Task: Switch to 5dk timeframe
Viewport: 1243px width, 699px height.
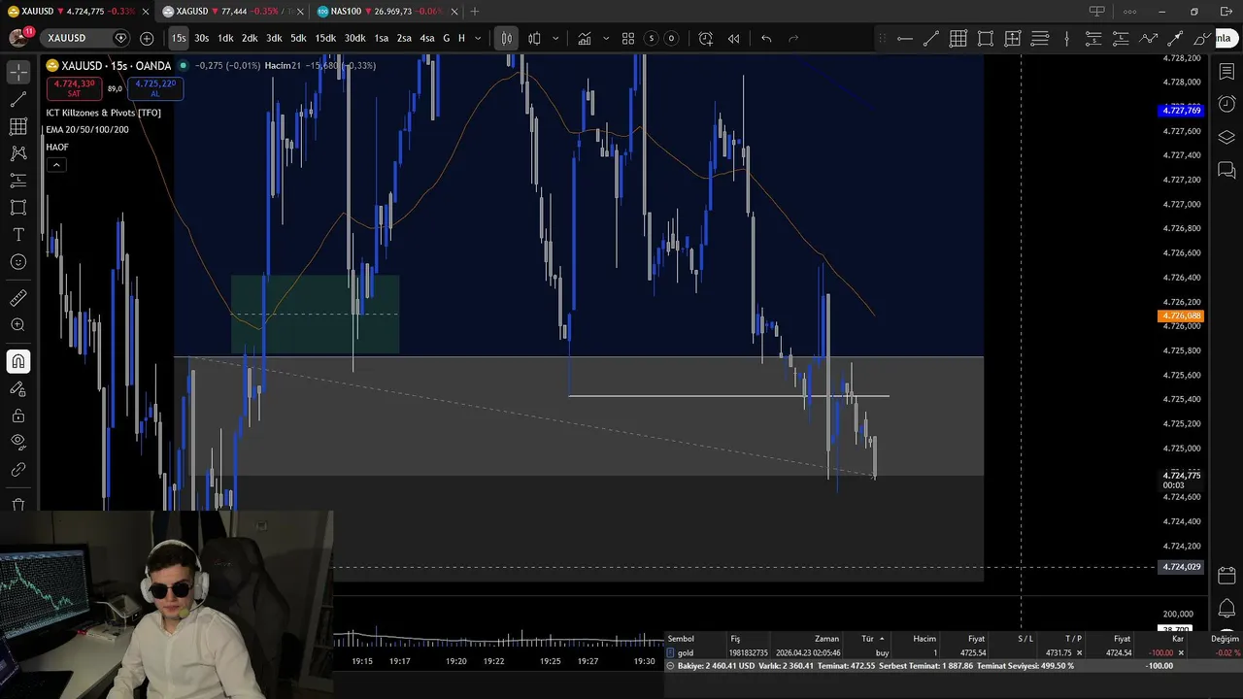Action: tap(298, 38)
